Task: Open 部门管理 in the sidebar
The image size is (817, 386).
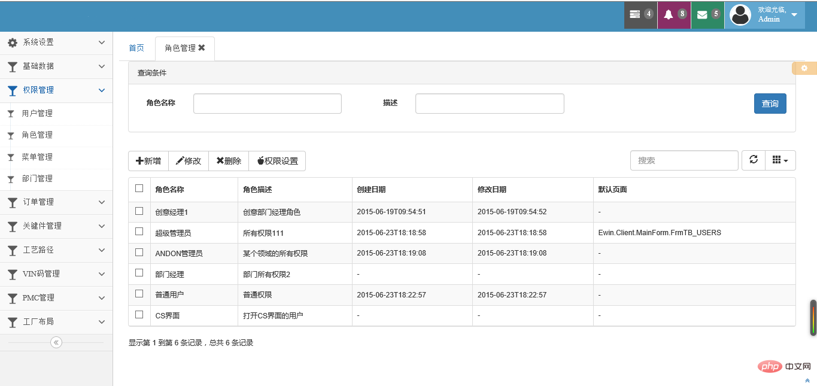Action: (x=37, y=179)
